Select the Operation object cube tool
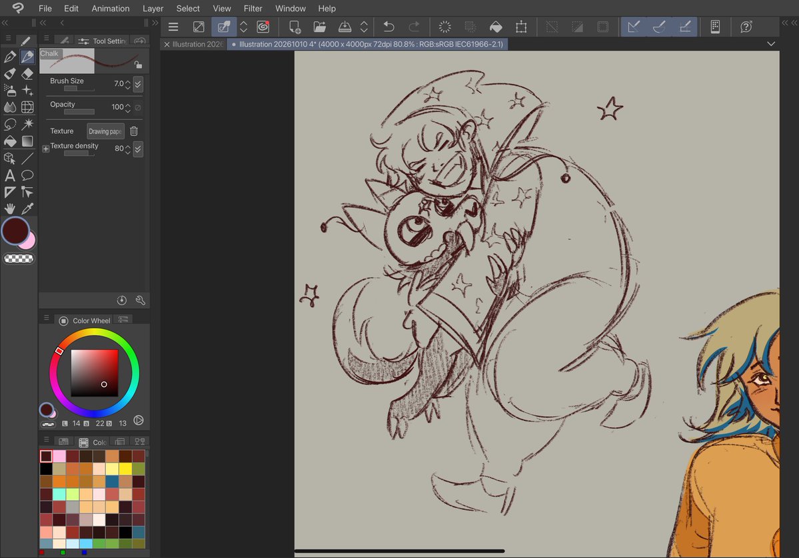The height and width of the screenshot is (558, 799). point(10,158)
